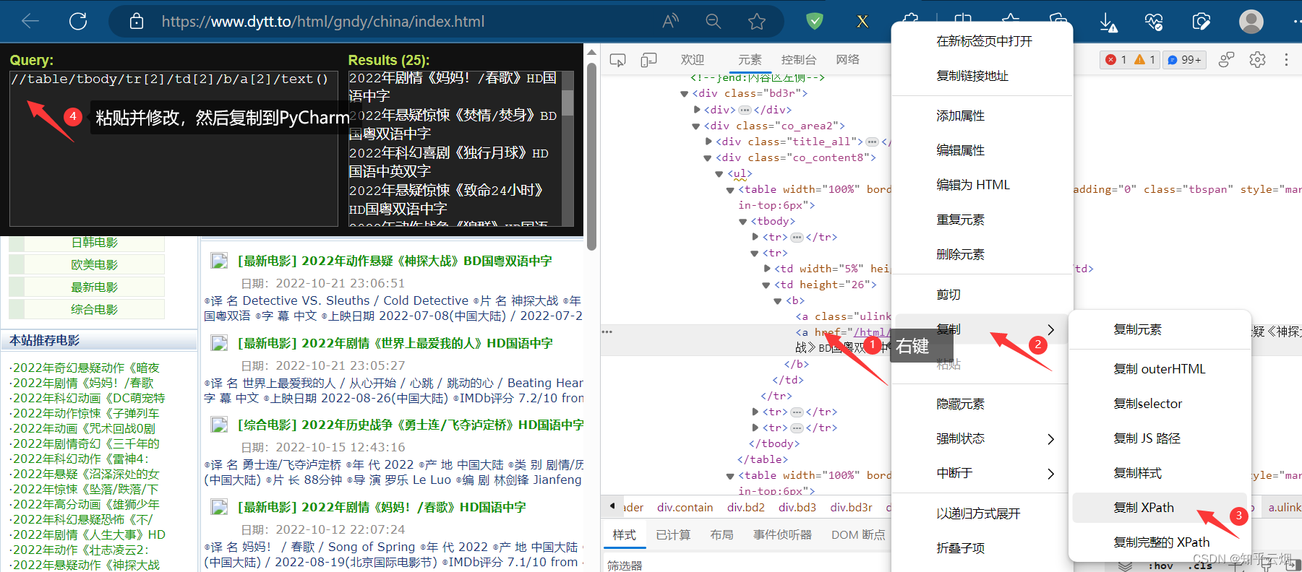Image resolution: width=1302 pixels, height=572 pixels.
Task: Open DevTools three-dot more menu
Action: [1286, 60]
